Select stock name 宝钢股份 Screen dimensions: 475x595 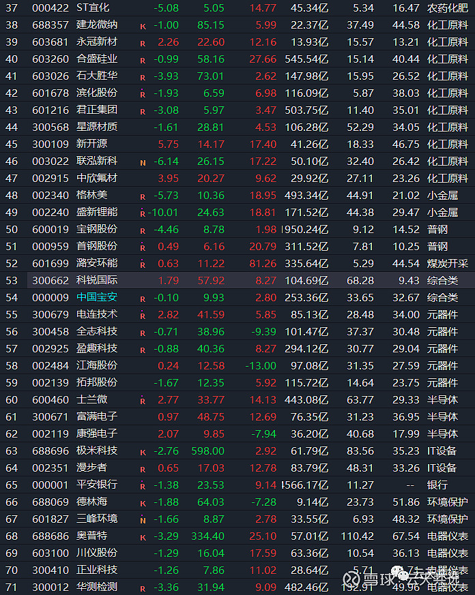97,229
